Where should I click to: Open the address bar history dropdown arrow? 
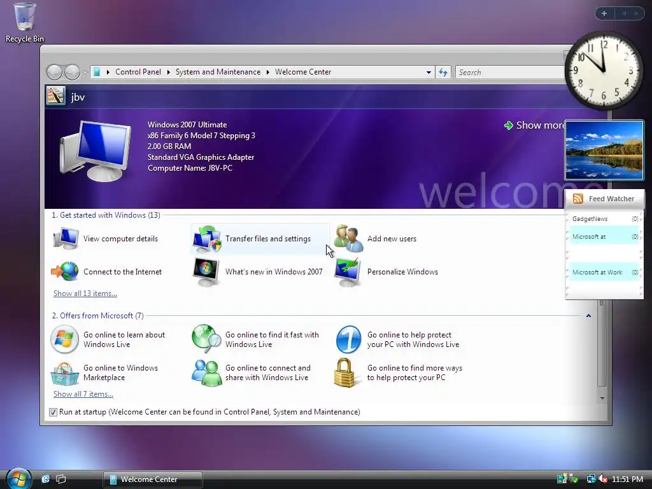[429, 73]
